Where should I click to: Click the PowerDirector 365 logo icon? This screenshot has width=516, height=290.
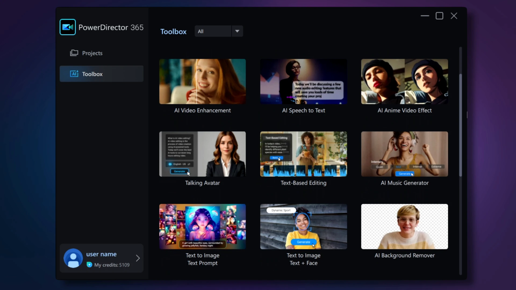(x=67, y=27)
